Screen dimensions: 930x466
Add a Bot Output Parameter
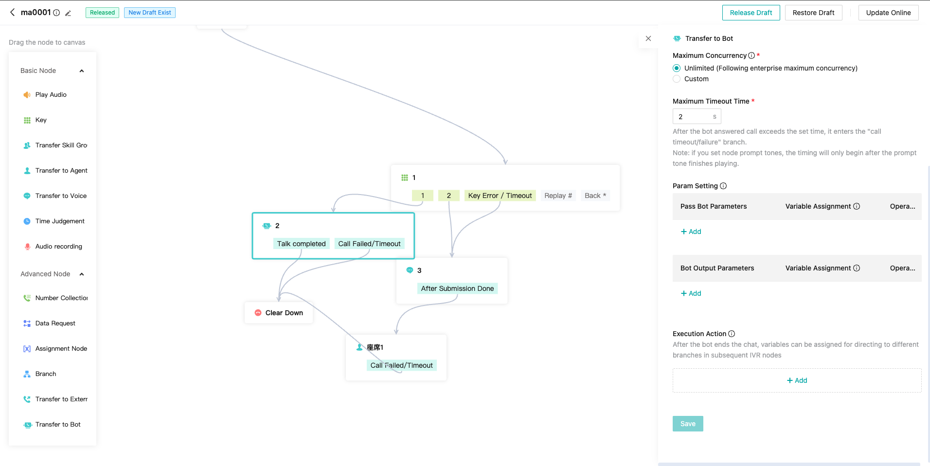[x=691, y=293]
